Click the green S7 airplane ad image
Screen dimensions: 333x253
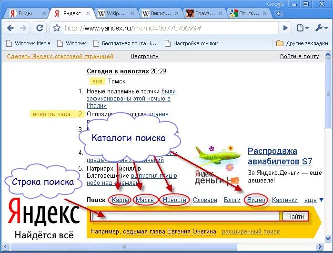click(x=217, y=156)
